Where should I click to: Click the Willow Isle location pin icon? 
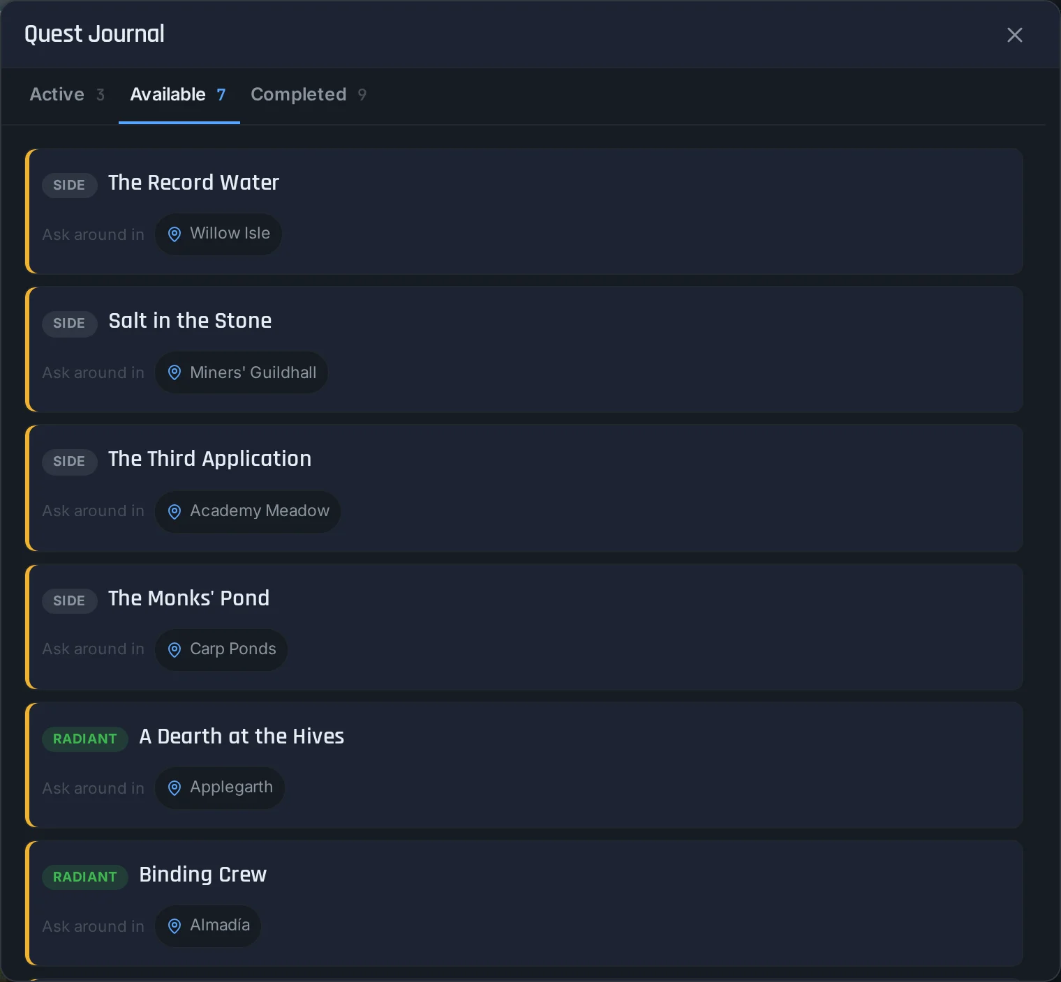pyautogui.click(x=175, y=234)
